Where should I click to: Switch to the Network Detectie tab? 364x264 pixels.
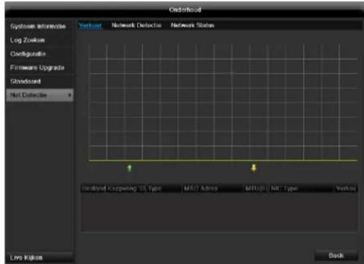[136, 25]
